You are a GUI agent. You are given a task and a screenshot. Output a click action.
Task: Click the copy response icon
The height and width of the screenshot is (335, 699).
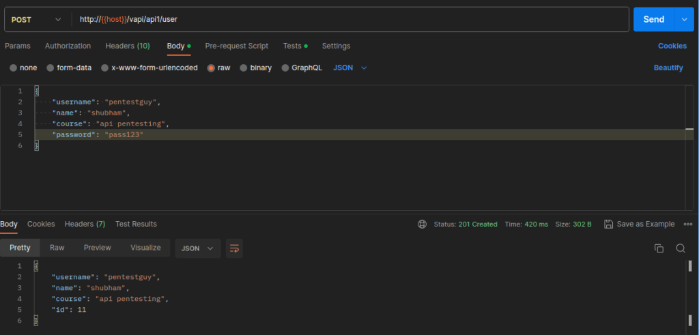659,248
